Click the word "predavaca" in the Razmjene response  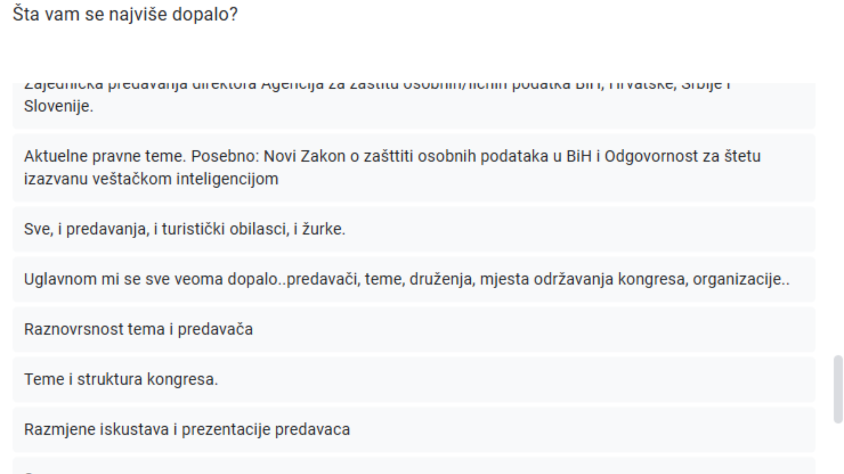coord(312,429)
